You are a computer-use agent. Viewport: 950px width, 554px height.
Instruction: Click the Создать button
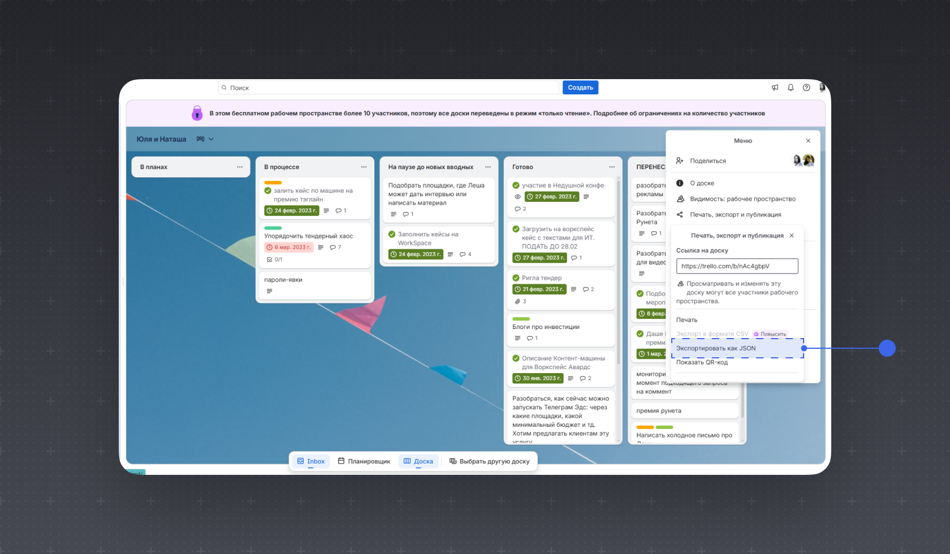pyautogui.click(x=580, y=88)
